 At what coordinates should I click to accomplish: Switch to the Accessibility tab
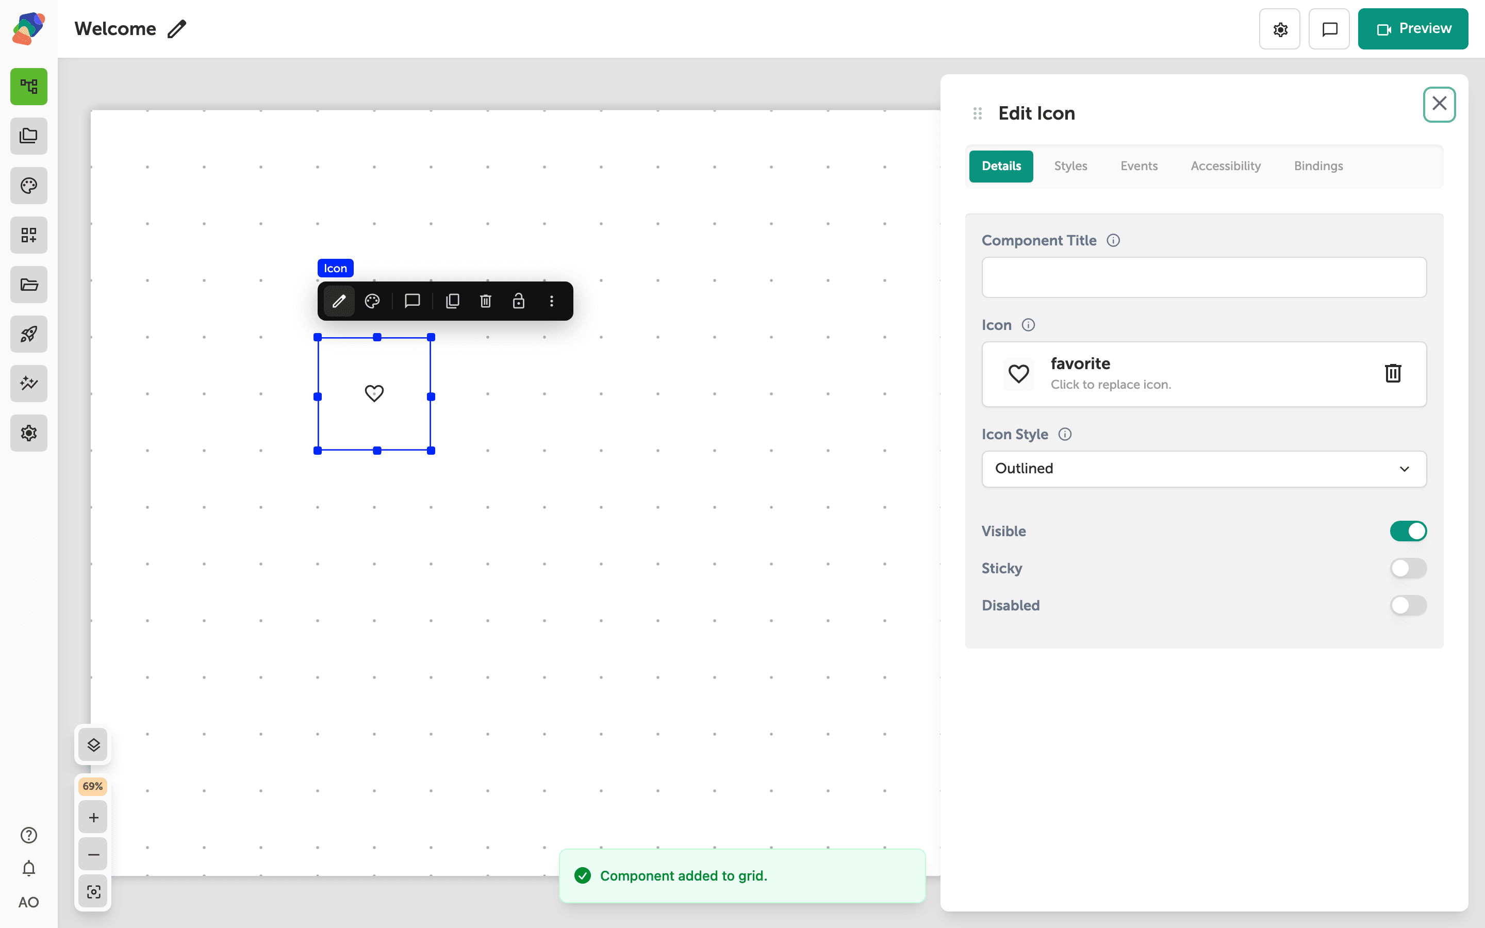[x=1226, y=165]
